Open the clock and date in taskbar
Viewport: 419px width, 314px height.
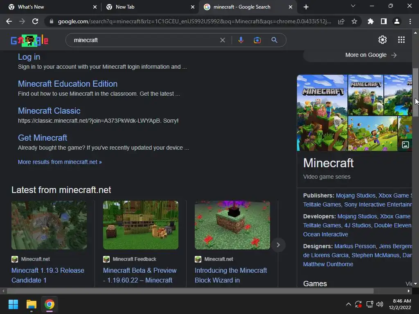point(400,304)
